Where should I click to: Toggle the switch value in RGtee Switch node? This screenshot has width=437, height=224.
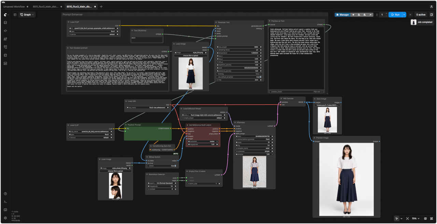click(162, 166)
